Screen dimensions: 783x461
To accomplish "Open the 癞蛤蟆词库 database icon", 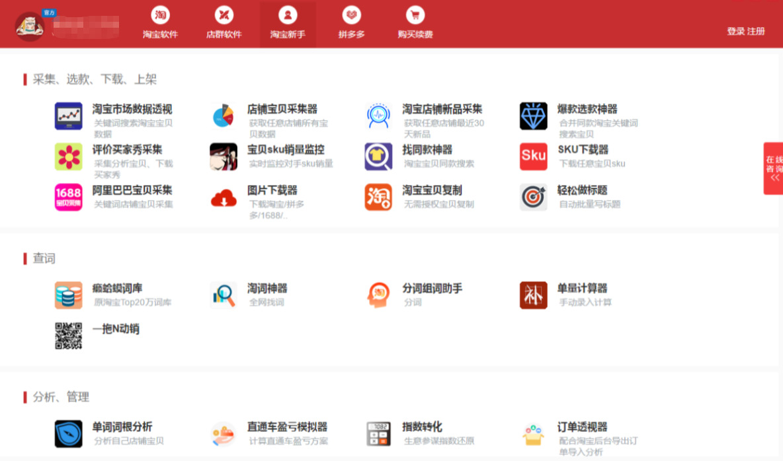I will (68, 295).
